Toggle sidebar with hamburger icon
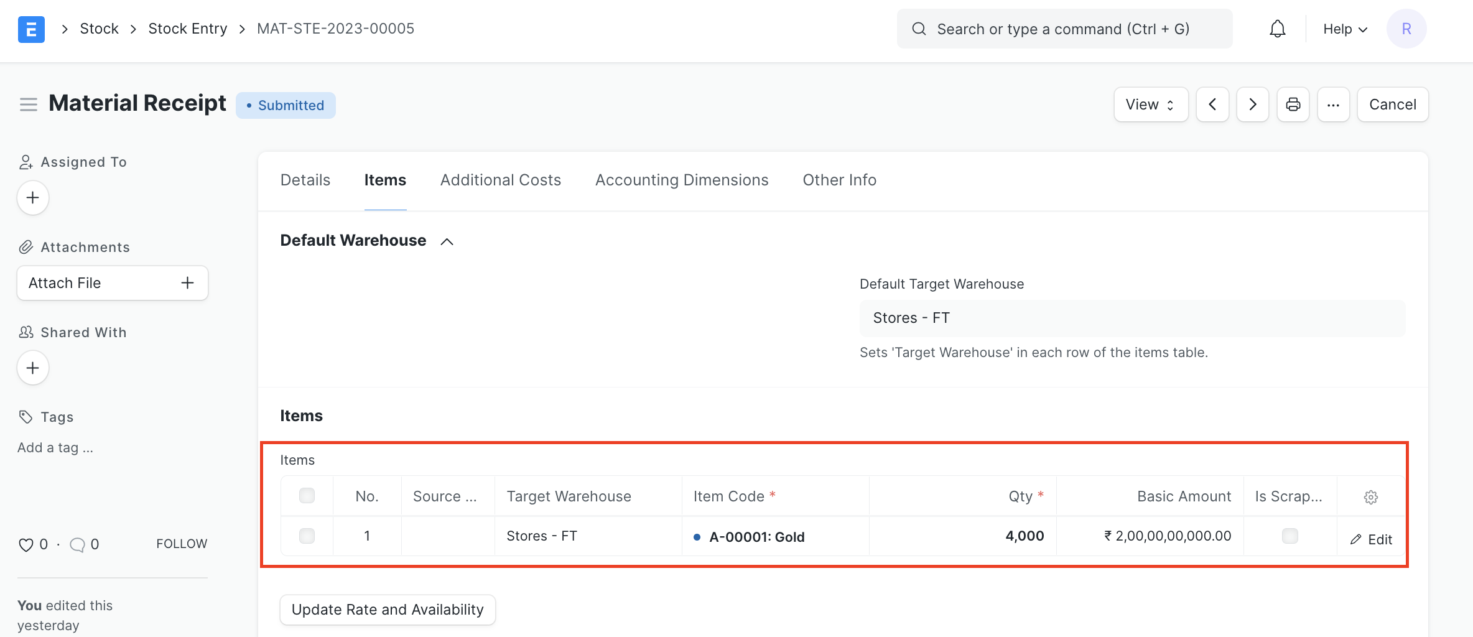Viewport: 1473px width, 637px height. pyautogui.click(x=29, y=105)
